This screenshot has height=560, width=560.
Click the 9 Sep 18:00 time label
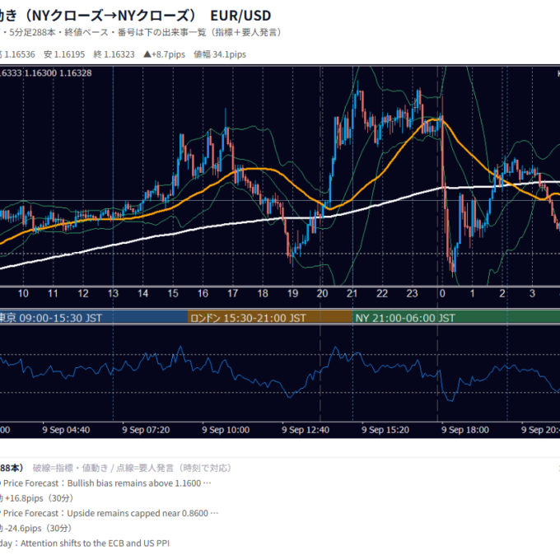click(465, 430)
